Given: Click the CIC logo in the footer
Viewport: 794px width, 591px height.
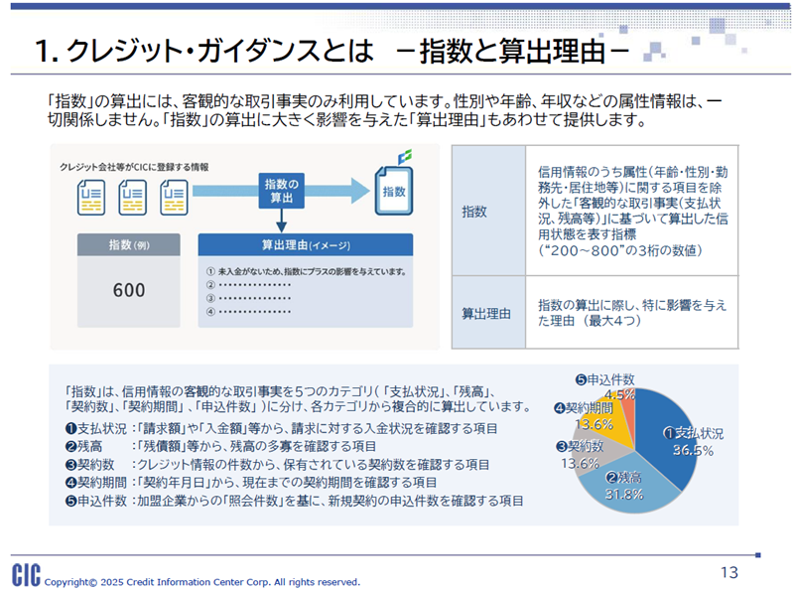Looking at the screenshot, I should (26, 575).
